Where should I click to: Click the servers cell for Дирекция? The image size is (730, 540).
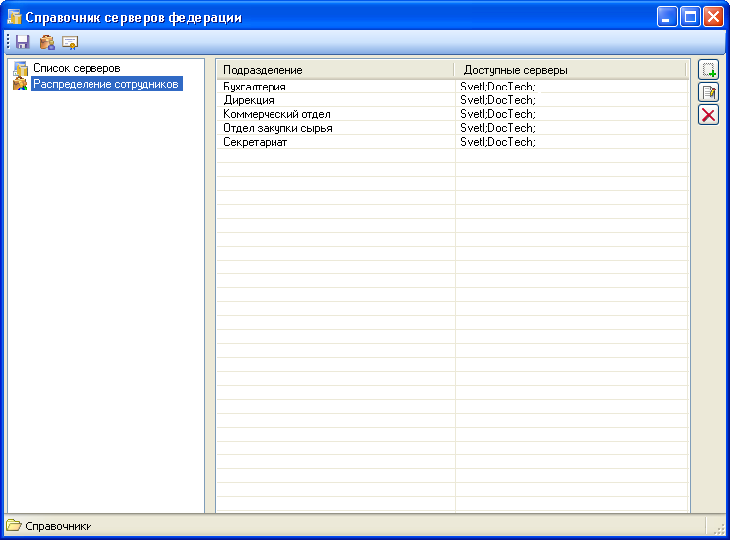click(x=571, y=100)
